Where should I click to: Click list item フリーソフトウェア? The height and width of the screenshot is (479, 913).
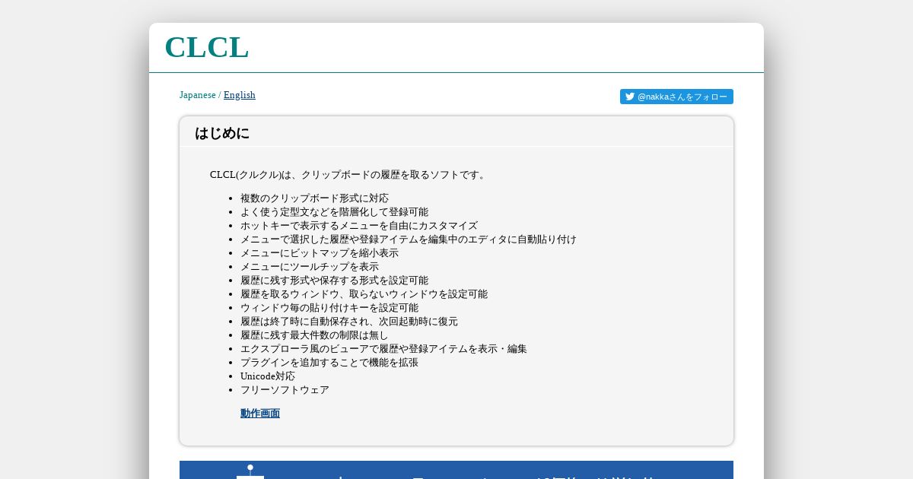coord(285,390)
